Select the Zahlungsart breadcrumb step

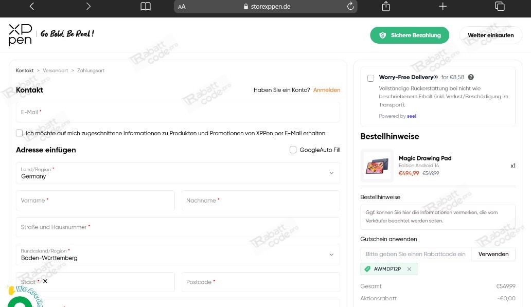(91, 70)
